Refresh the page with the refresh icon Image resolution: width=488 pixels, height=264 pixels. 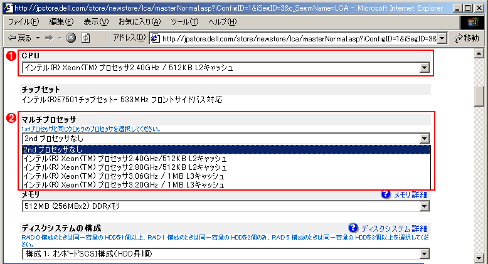[85, 38]
